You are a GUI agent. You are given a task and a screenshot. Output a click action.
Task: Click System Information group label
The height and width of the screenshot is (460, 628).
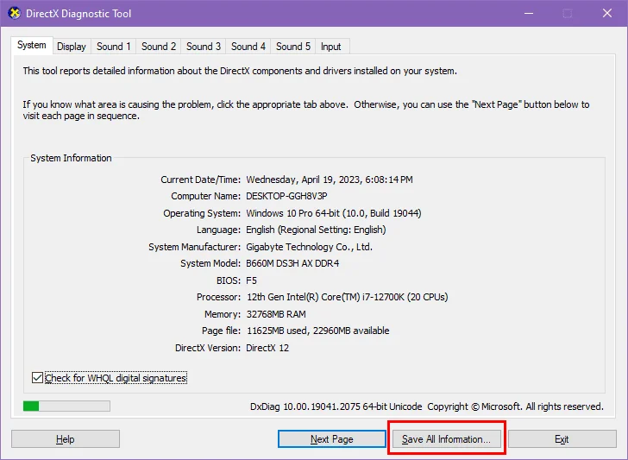coord(71,158)
